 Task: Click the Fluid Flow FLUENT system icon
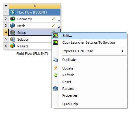tap(12, 12)
